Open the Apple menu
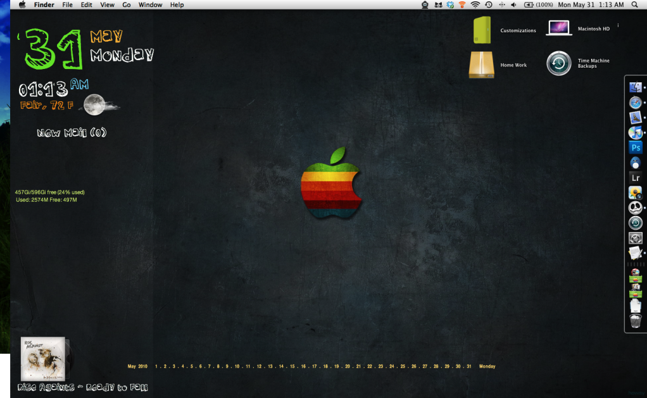647x398 pixels. click(22, 5)
